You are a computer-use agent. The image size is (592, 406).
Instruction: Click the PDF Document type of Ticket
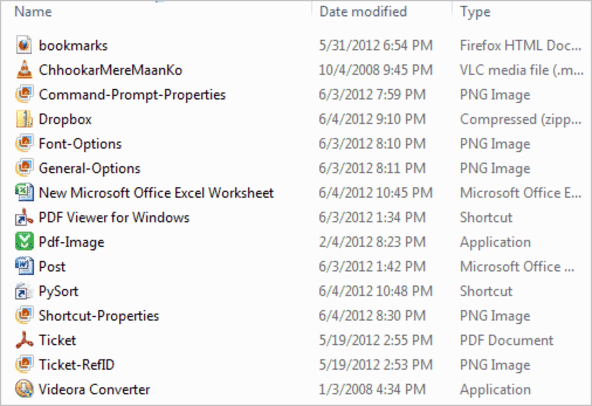pos(507,340)
